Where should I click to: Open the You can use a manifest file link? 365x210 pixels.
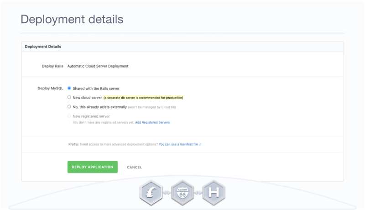point(178,144)
